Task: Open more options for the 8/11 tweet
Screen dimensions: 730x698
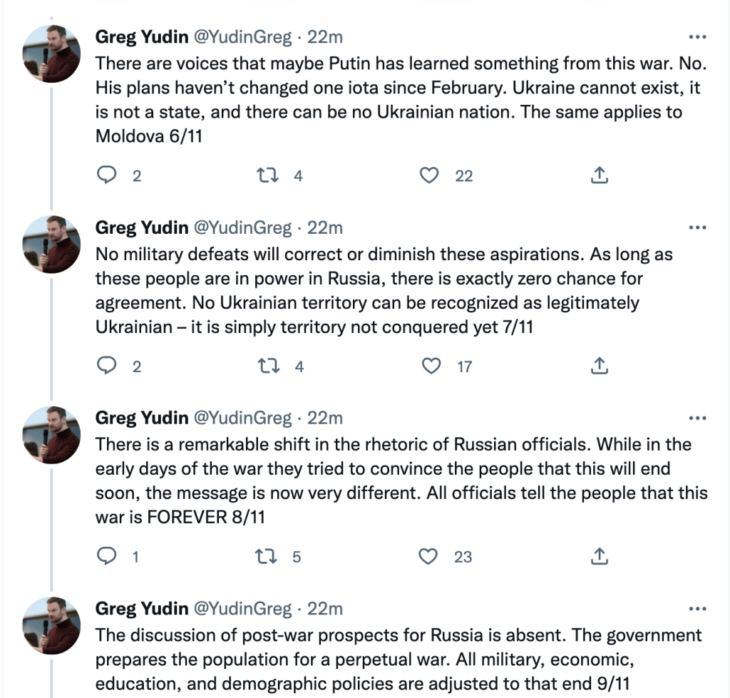Action: pyautogui.click(x=696, y=418)
